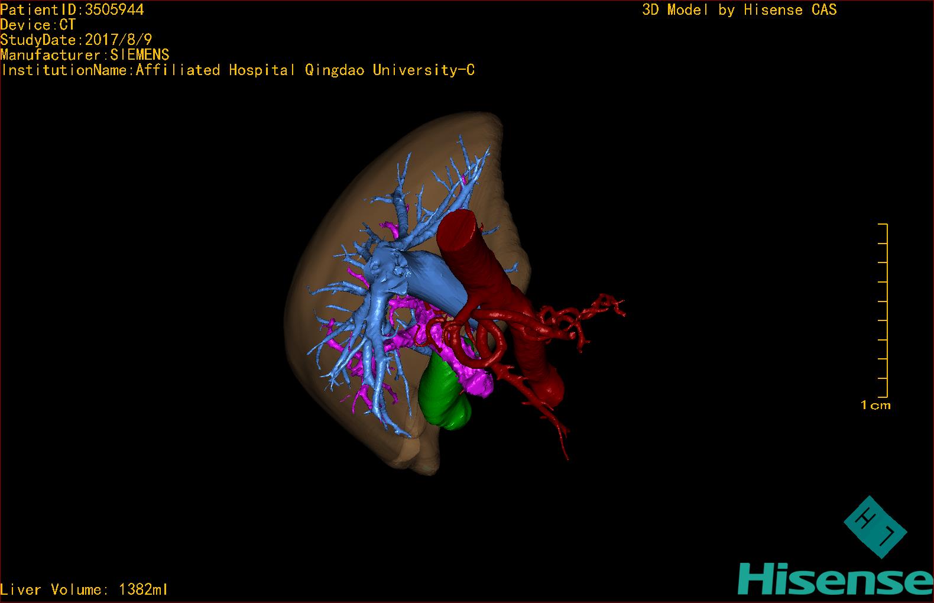The width and height of the screenshot is (934, 603).
Task: Click the 1cm scale label
Action: 875,406
